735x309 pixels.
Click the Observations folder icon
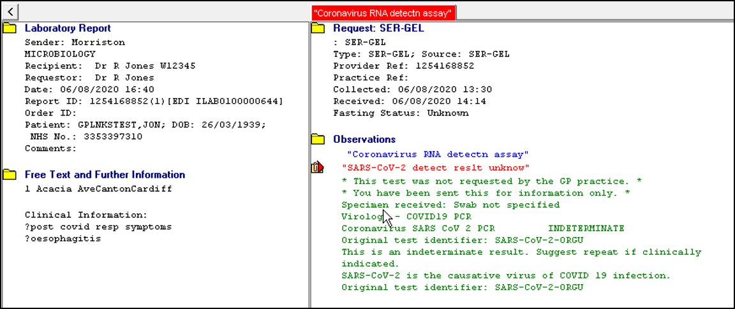318,139
